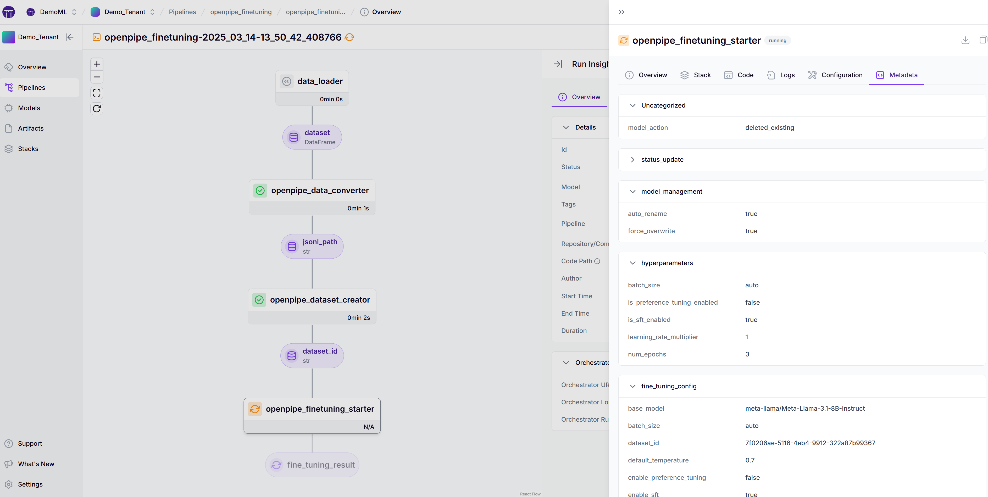Refresh the pipeline DAG layout
Screen dimensions: 988x497
pyautogui.click(x=97, y=109)
